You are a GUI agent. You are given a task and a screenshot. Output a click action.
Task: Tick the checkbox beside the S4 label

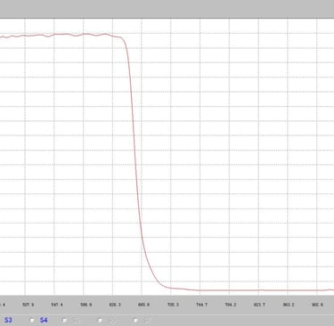[x=32, y=320]
